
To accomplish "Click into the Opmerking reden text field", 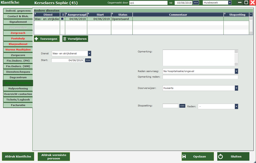I will click(200, 77).
